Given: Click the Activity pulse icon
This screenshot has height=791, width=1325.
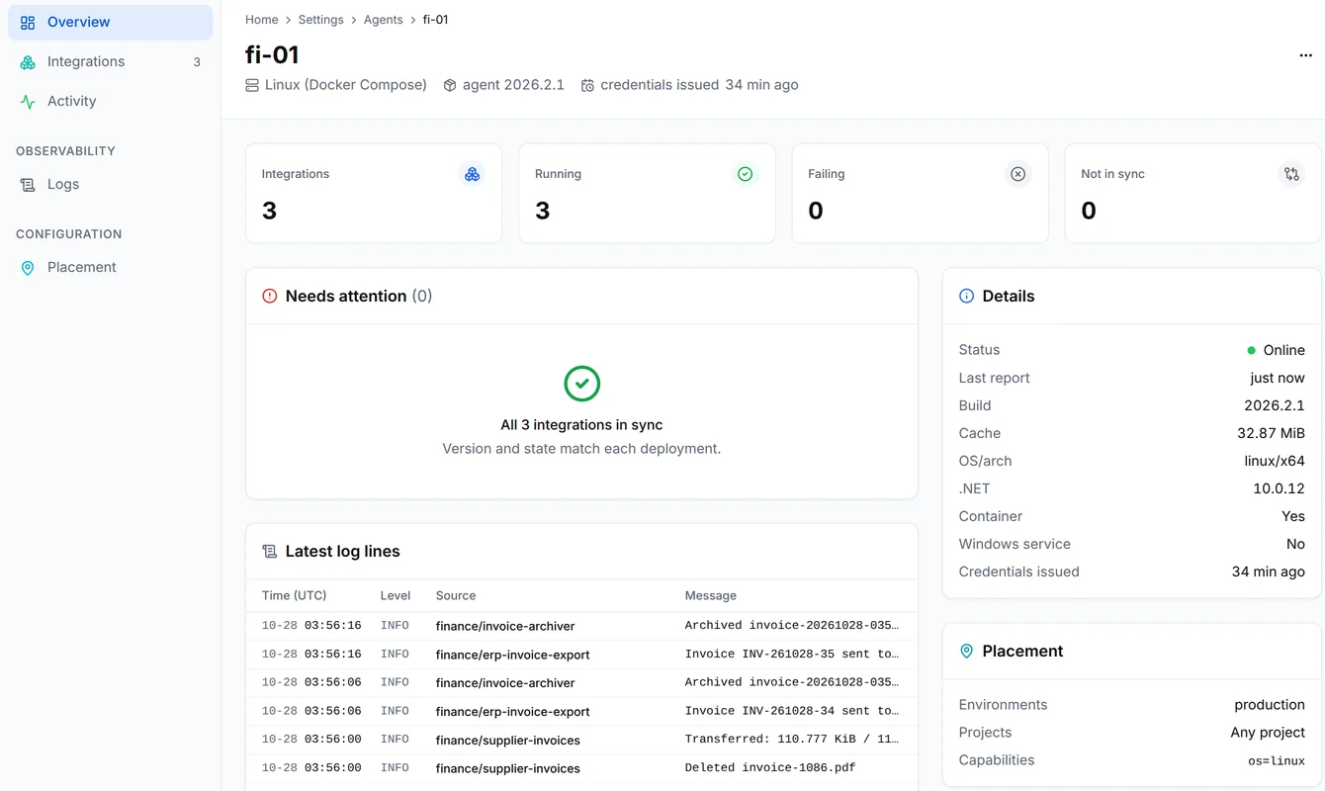Looking at the screenshot, I should 28,101.
